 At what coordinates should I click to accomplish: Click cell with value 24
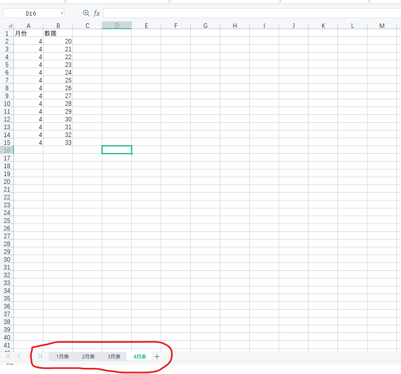[x=58, y=72]
